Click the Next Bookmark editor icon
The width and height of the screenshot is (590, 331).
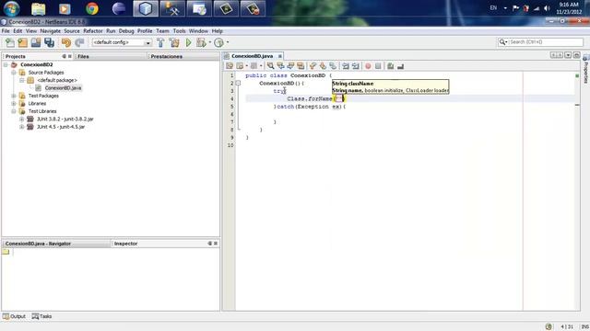coord(323,66)
